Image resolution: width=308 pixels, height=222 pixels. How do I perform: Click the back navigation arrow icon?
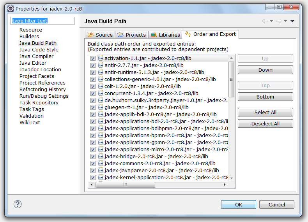click(265, 21)
